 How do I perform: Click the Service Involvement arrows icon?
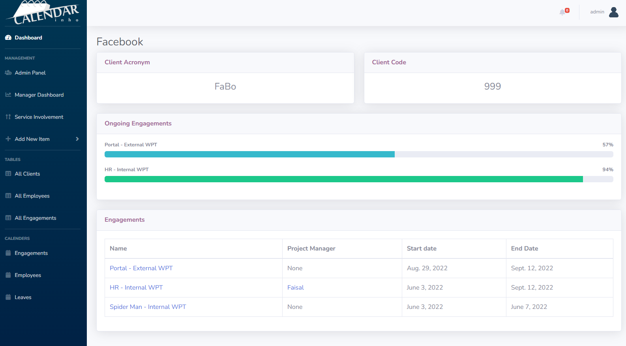click(8, 117)
